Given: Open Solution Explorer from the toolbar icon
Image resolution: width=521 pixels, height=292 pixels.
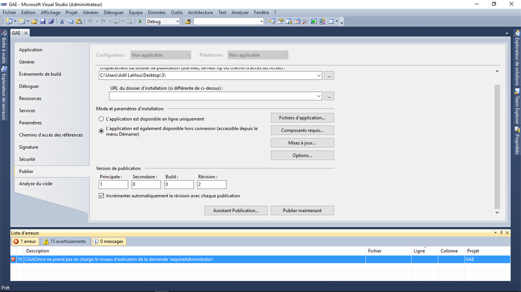Looking at the screenshot, I should coord(272,21).
